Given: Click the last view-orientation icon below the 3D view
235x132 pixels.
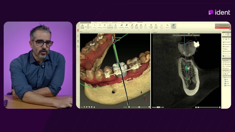Looking at the screenshot, I should coord(94,107).
